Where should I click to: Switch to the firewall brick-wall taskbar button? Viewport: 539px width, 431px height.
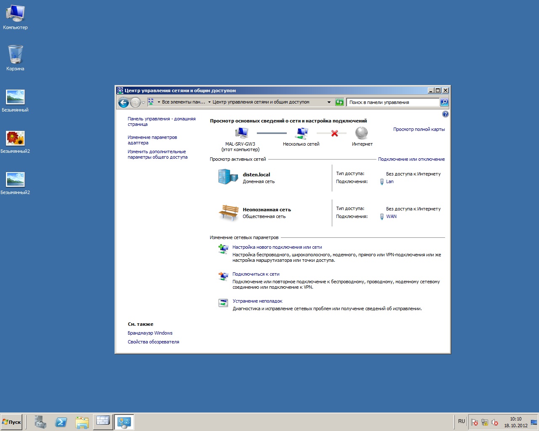coord(103,422)
